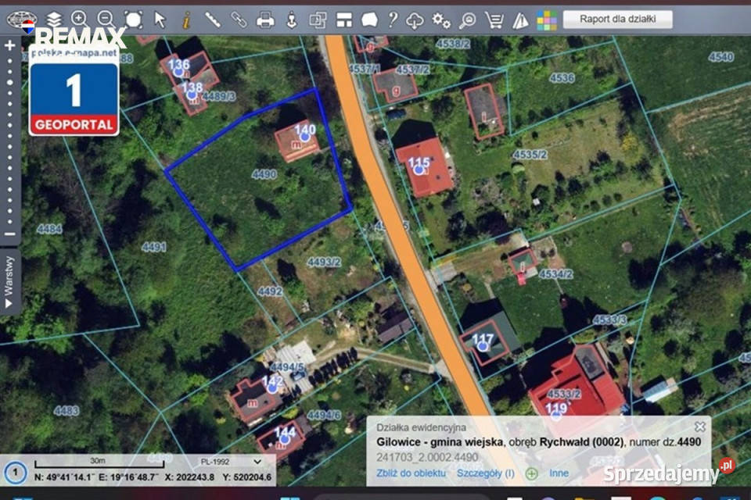Screen dimensions: 751x500
Task: Close the Działka ewidencyjna info popup
Action: pyautogui.click(x=699, y=427)
